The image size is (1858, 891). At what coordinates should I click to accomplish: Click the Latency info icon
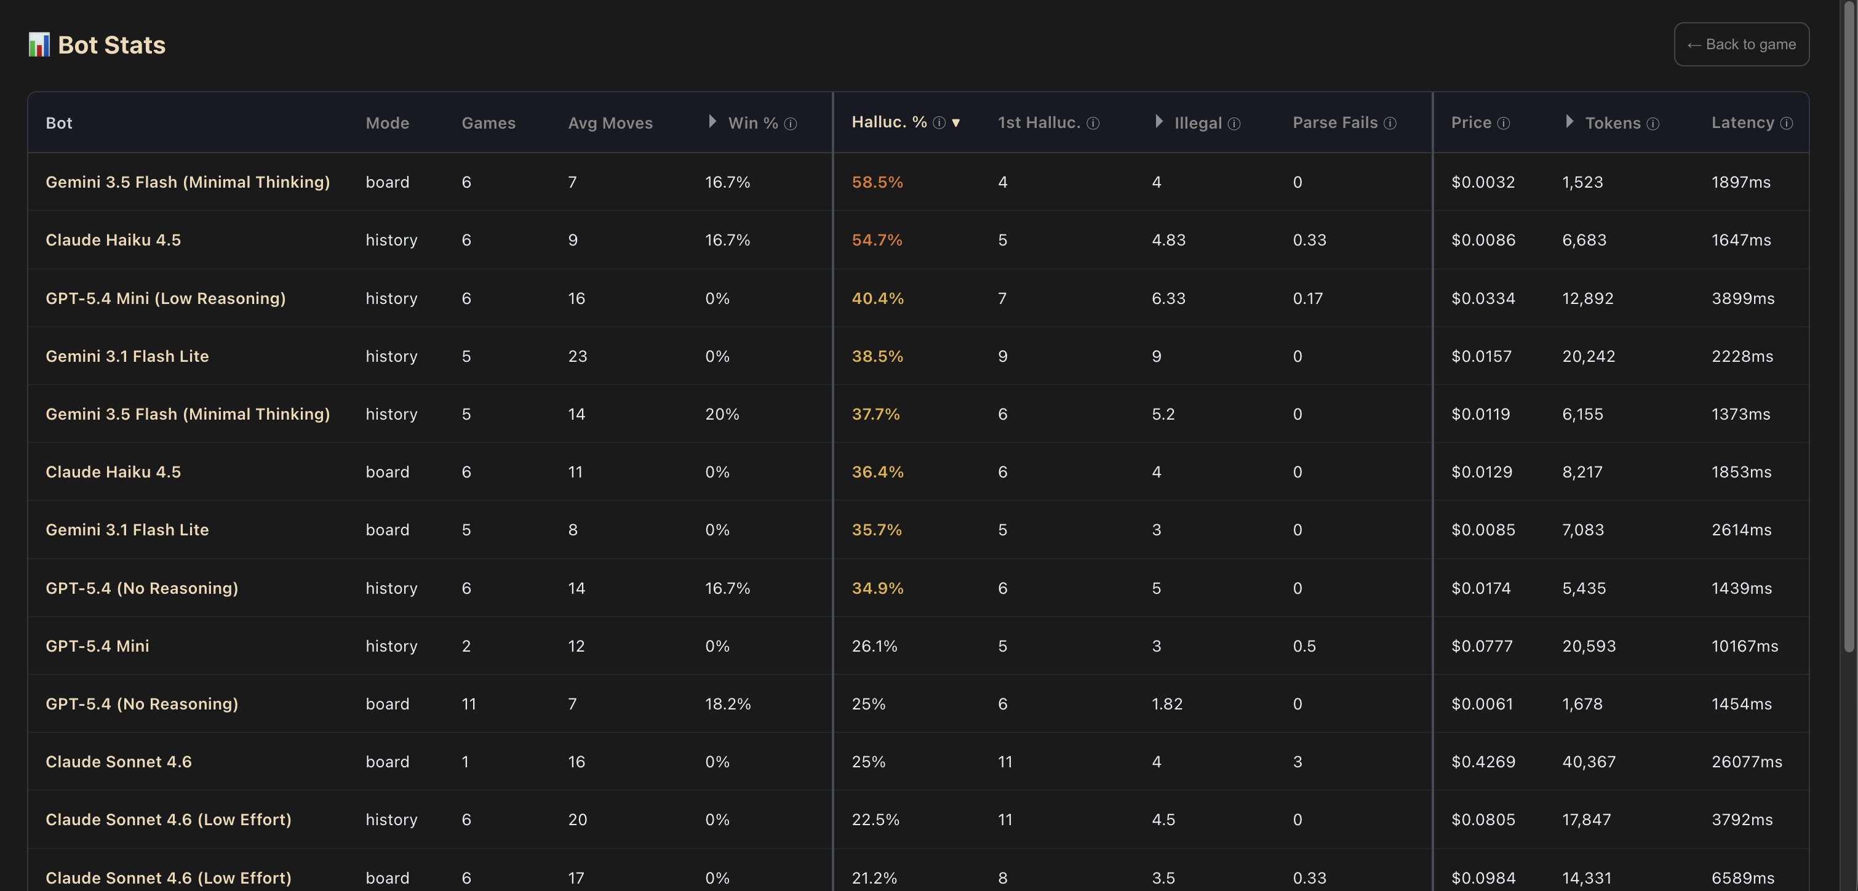coord(1786,123)
